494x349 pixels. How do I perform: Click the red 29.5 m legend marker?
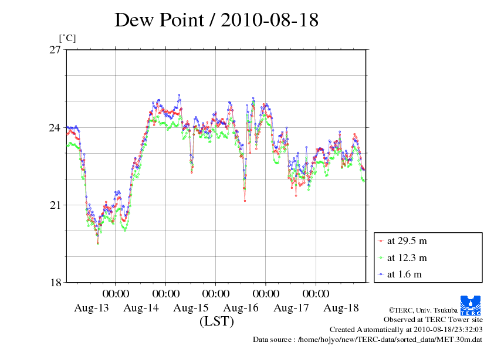tap(381, 241)
